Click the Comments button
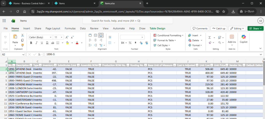265x119 pixels. click(200, 28)
